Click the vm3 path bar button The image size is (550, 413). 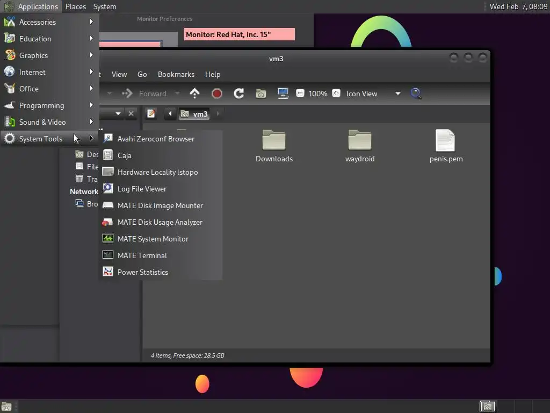coord(194,114)
